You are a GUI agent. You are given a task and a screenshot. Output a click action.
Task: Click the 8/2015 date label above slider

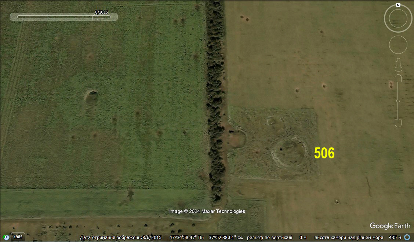[101, 12]
